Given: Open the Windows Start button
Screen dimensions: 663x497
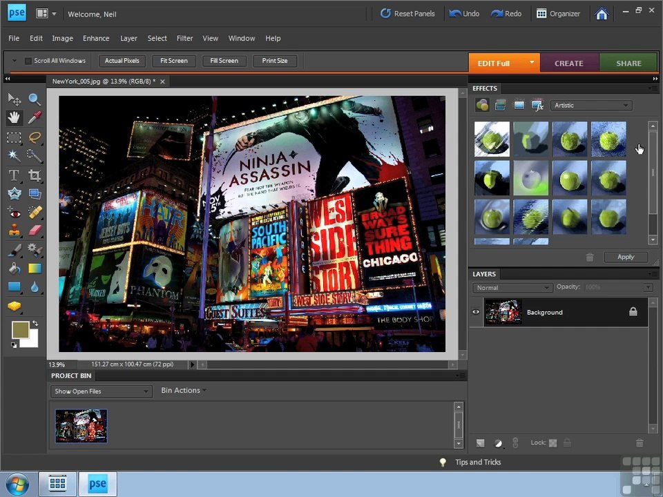Looking at the screenshot, I should pyautogui.click(x=17, y=485).
